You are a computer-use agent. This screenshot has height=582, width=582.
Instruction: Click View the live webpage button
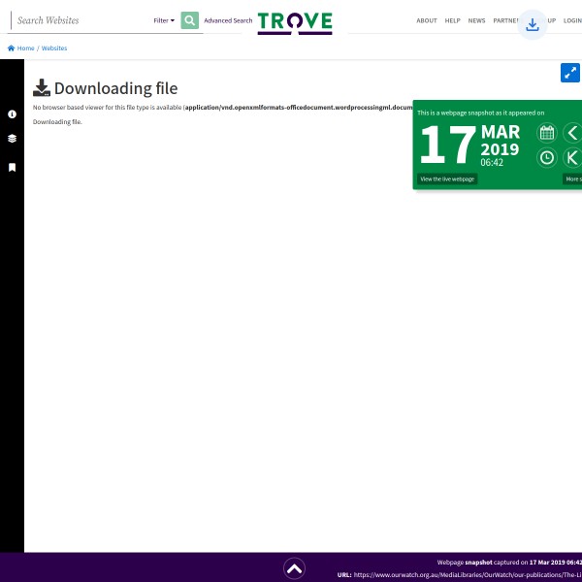click(x=447, y=179)
